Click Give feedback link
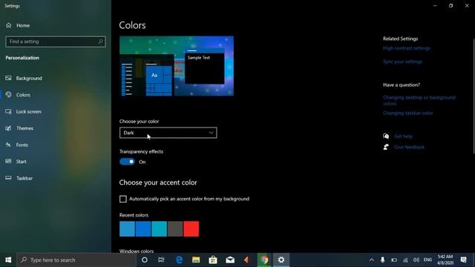Screen dimensions: 475x267 [x=409, y=147]
